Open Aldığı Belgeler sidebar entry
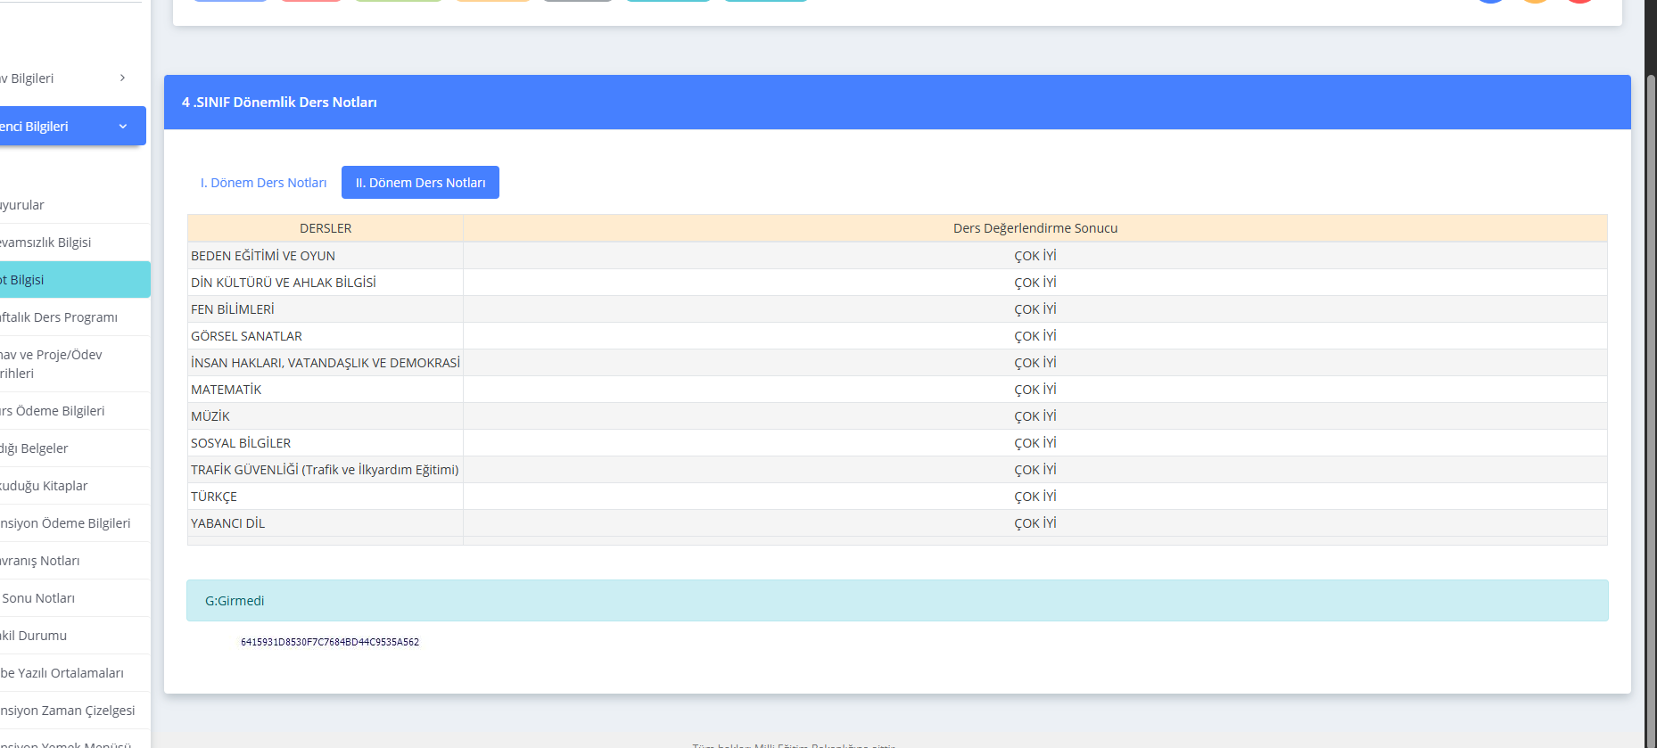 (x=36, y=448)
